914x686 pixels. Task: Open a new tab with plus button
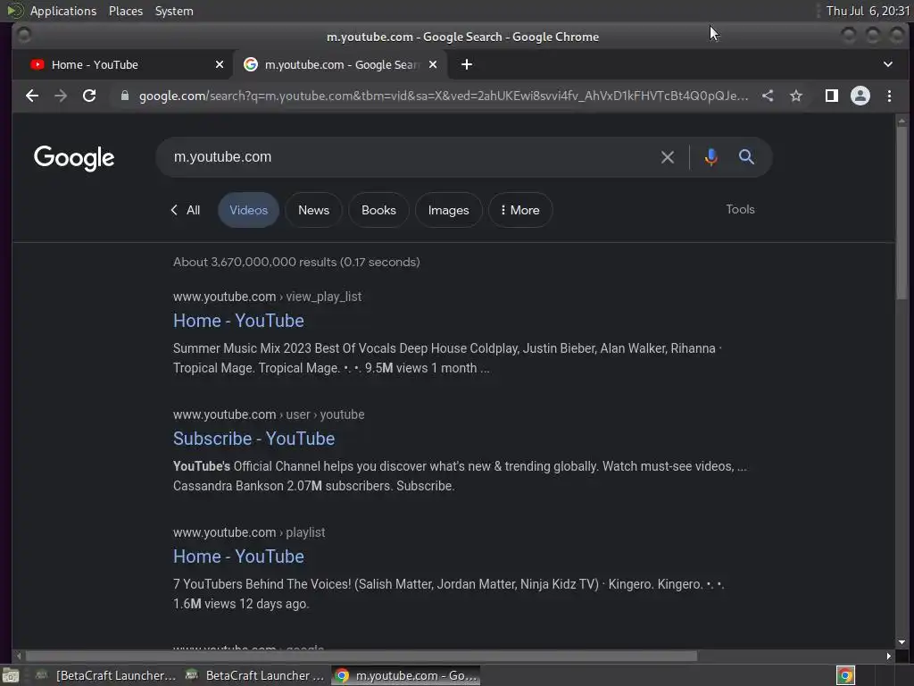[467, 64]
